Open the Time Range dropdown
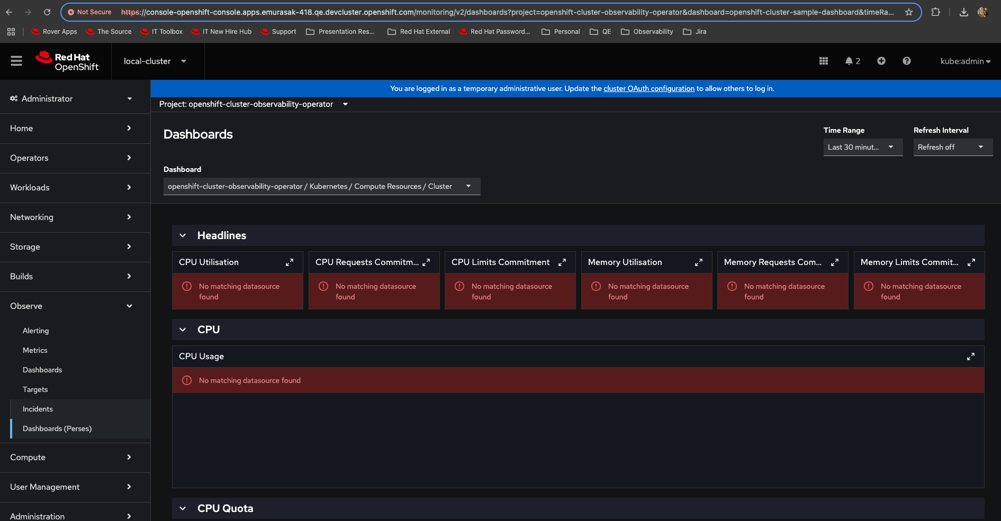 coord(862,147)
